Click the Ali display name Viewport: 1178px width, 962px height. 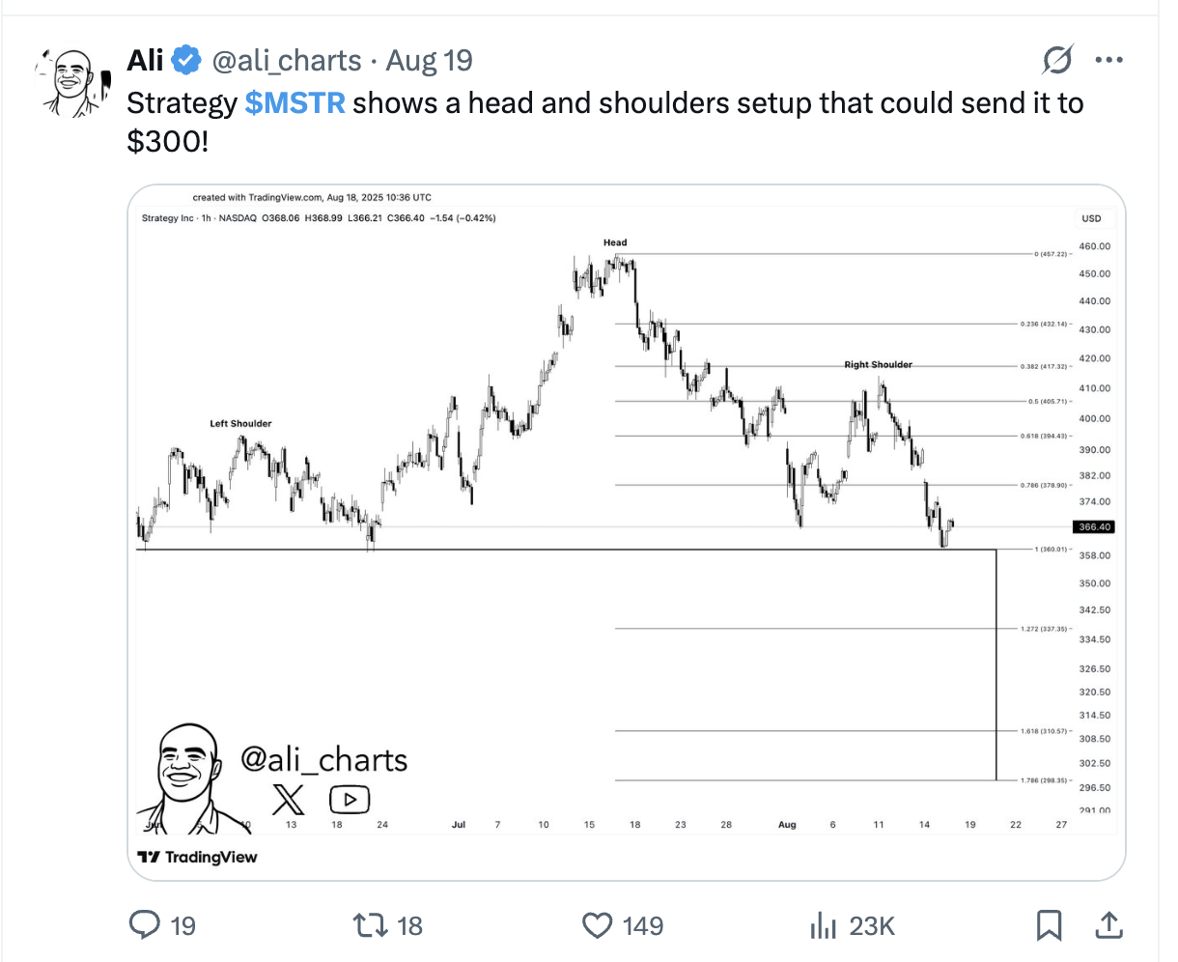146,61
